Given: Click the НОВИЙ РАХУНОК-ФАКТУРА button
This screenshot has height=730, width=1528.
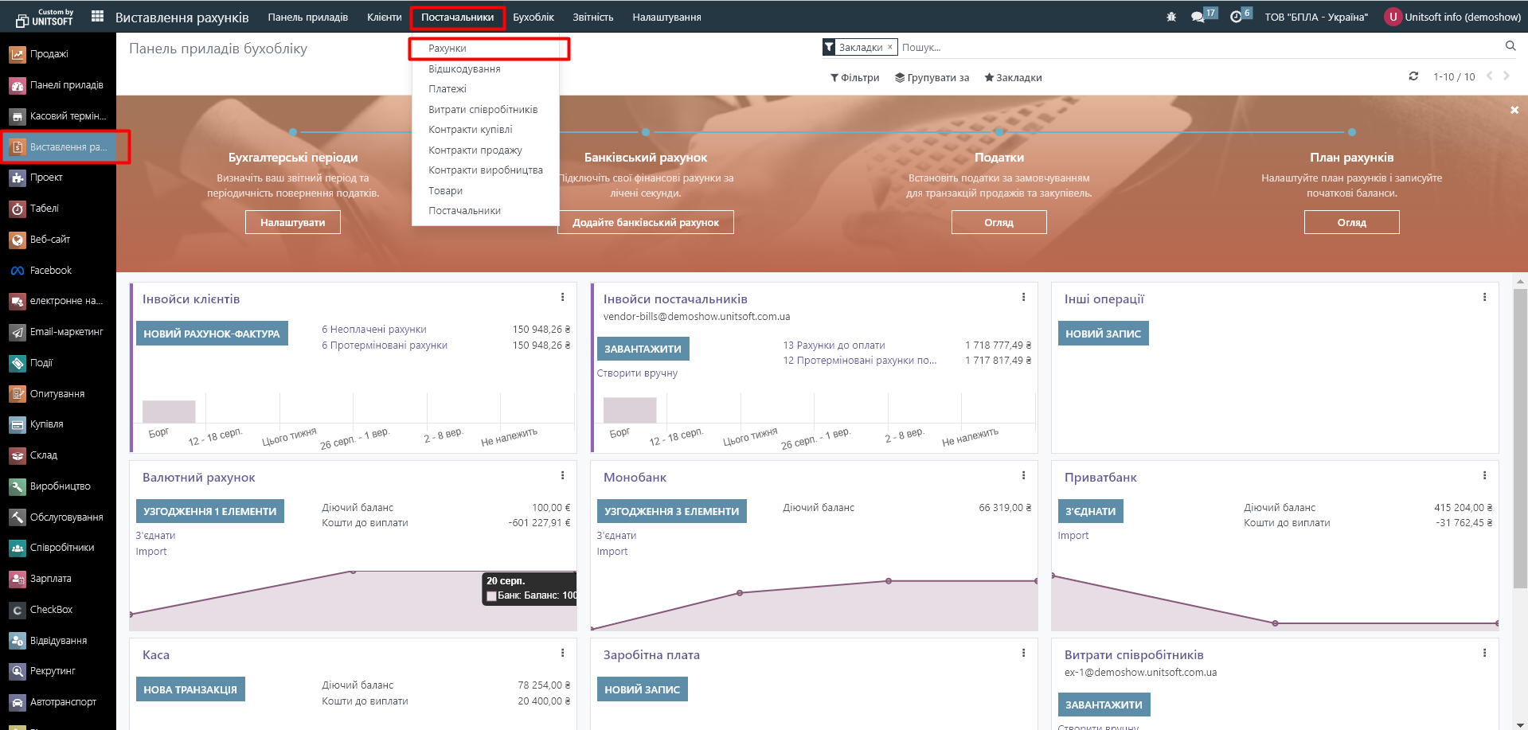Looking at the screenshot, I should click(x=212, y=334).
